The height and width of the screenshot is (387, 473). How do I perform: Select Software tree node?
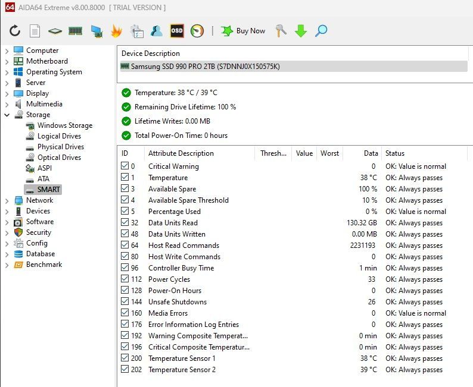[40, 222]
